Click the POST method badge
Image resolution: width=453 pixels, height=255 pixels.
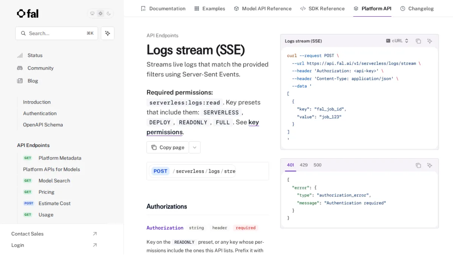(x=160, y=171)
